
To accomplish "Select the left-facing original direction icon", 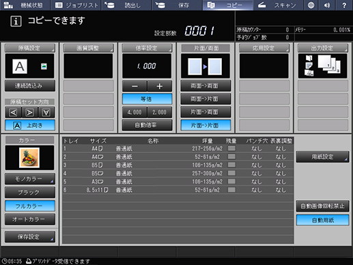I will click(x=14, y=112).
